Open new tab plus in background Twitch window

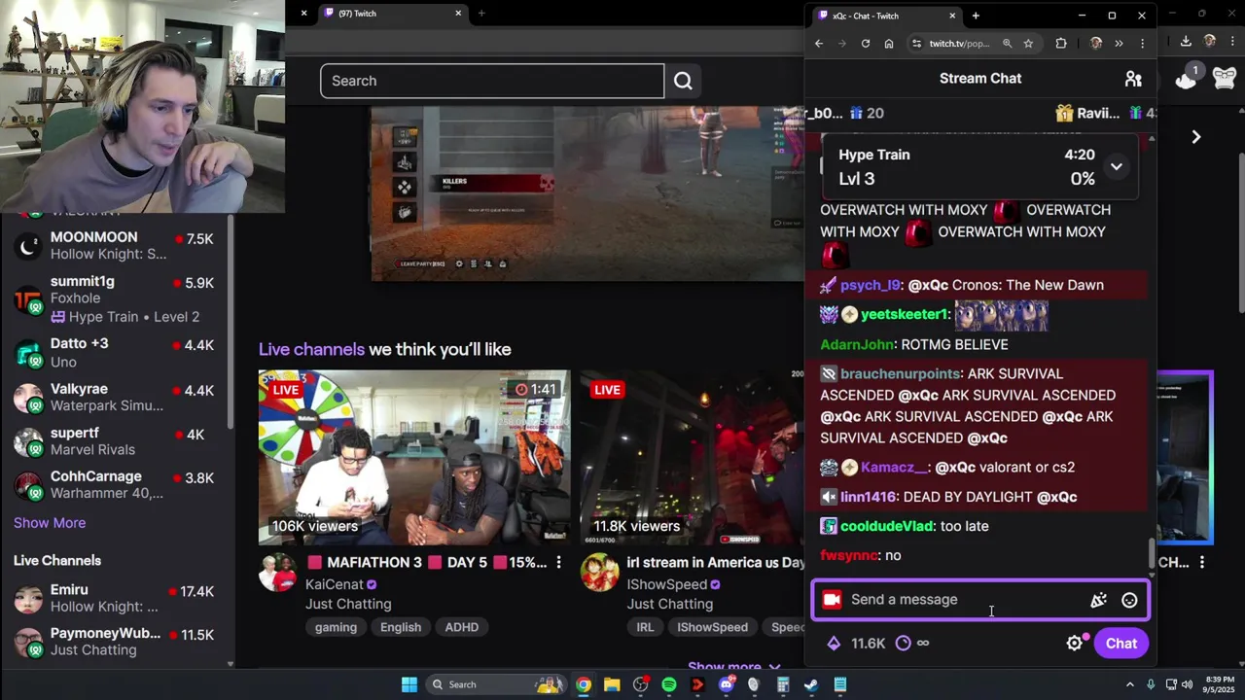pos(481,13)
